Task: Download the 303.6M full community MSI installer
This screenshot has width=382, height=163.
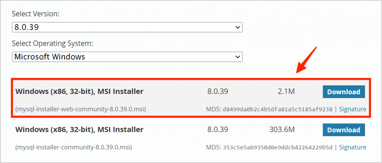Action: [344, 130]
